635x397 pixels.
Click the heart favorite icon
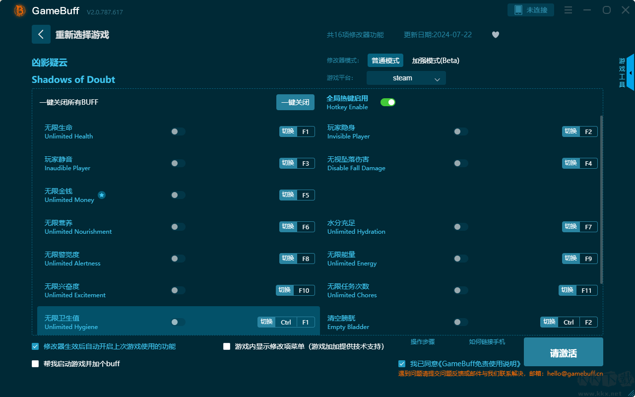click(496, 35)
